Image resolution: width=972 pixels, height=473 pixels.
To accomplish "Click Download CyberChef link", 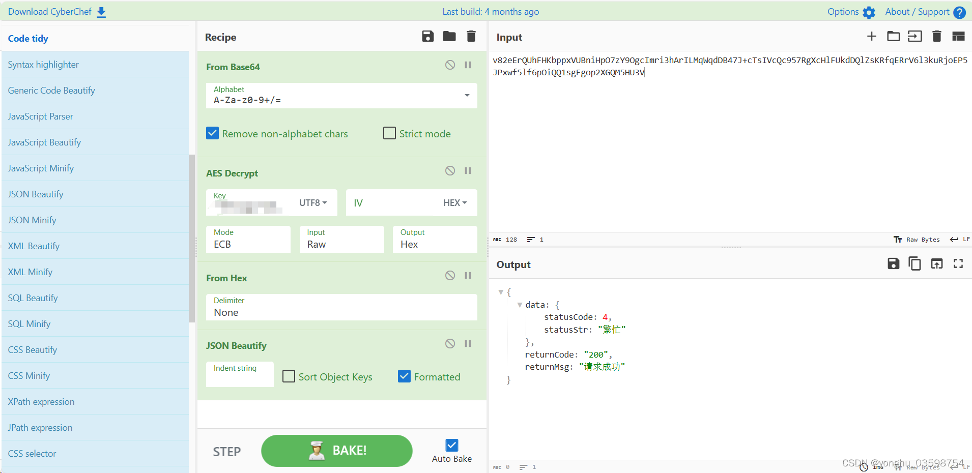I will [x=50, y=12].
